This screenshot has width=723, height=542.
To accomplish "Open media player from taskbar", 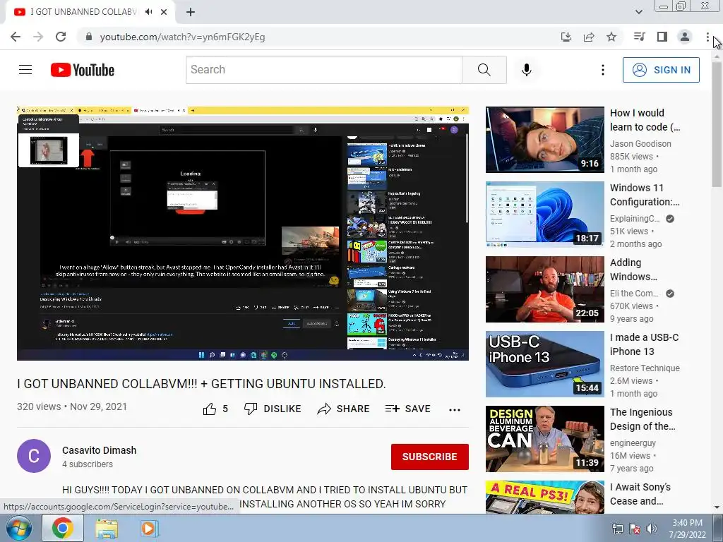I will (148, 529).
